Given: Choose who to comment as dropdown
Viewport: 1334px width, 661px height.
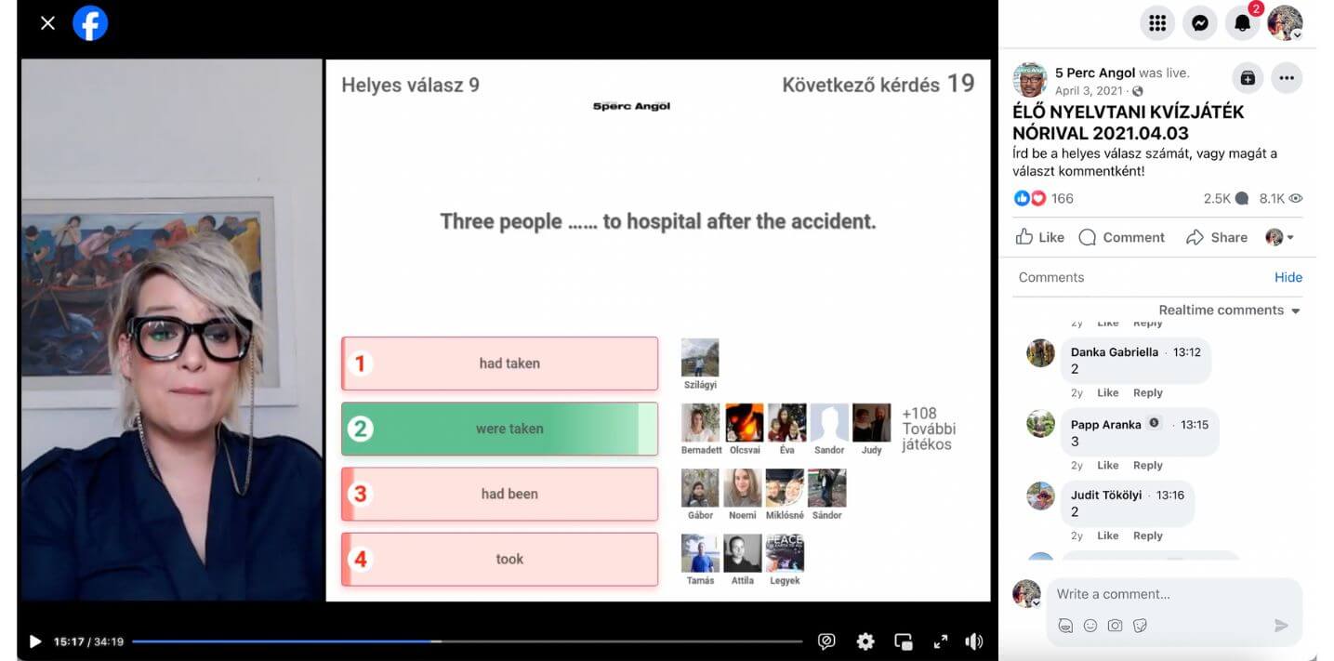Looking at the screenshot, I should 1280,237.
